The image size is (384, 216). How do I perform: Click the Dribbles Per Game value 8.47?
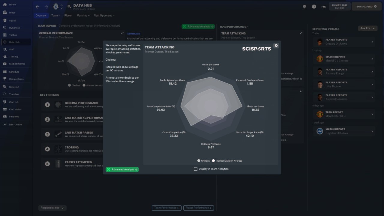211,147
